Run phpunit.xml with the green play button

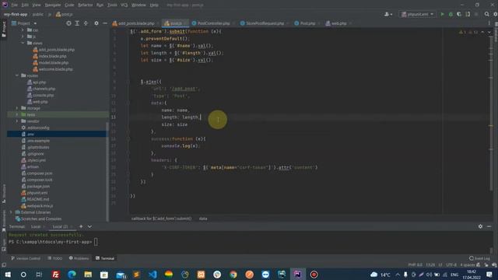442,14
